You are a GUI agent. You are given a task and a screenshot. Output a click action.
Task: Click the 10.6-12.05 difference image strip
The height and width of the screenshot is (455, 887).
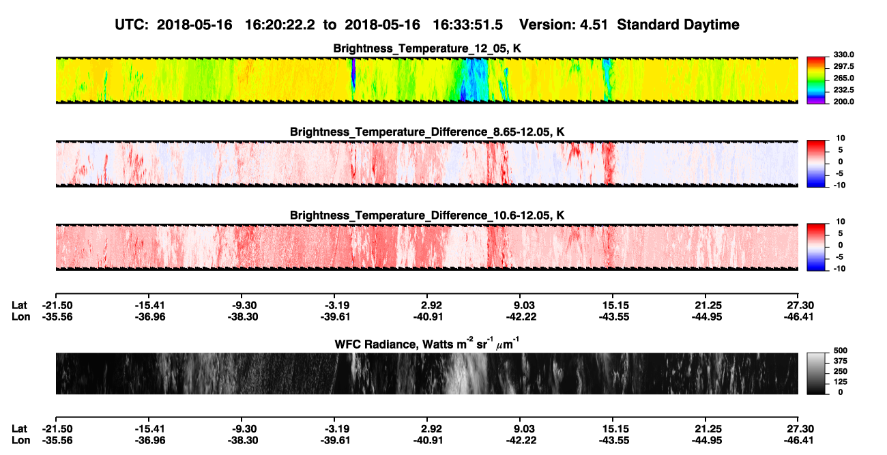427,246
